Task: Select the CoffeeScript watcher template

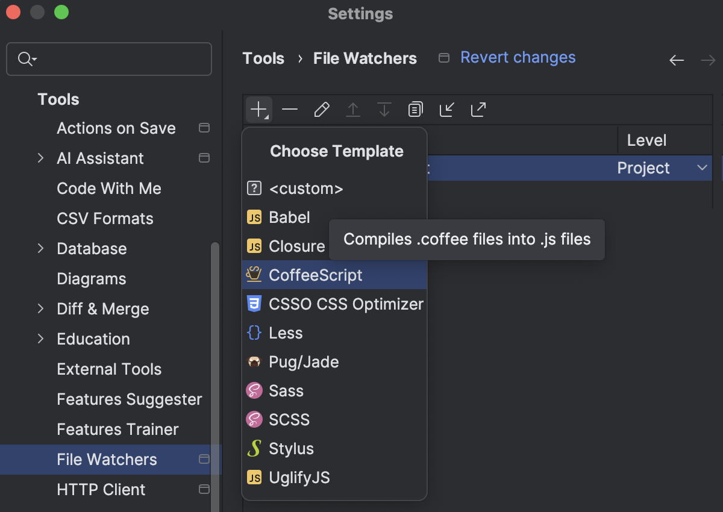Action: pyautogui.click(x=313, y=275)
